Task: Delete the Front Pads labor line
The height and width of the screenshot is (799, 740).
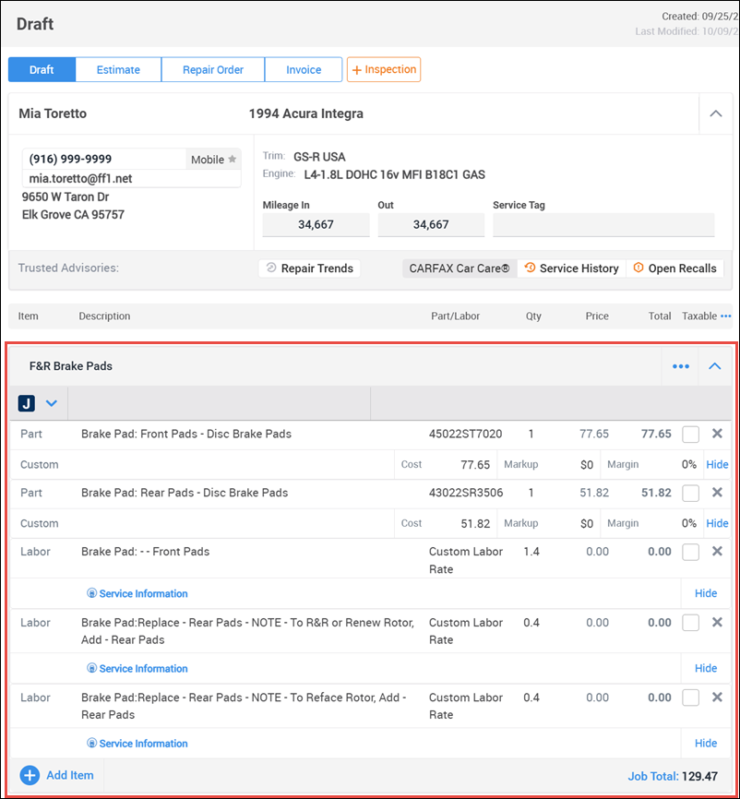Action: point(717,552)
